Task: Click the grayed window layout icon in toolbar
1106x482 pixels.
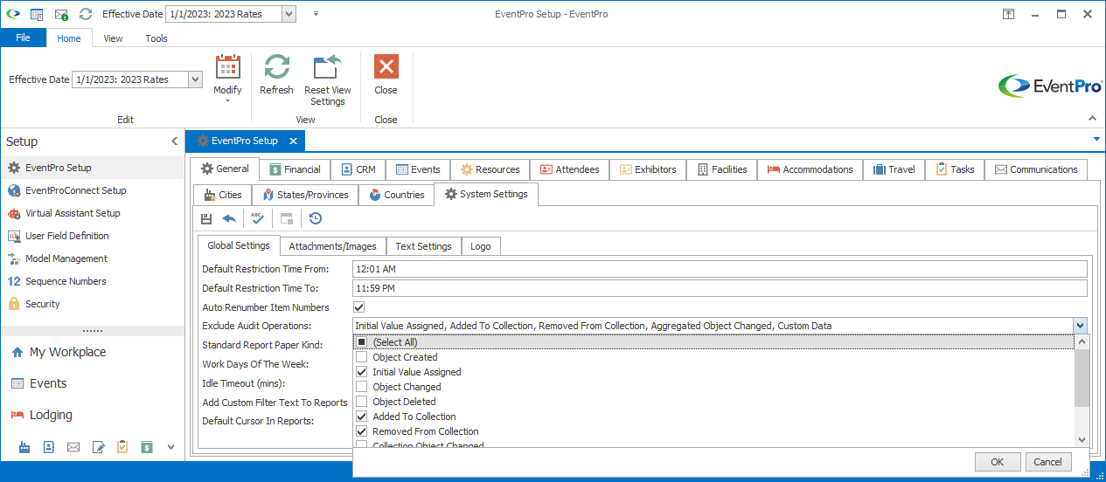Action: pos(287,219)
